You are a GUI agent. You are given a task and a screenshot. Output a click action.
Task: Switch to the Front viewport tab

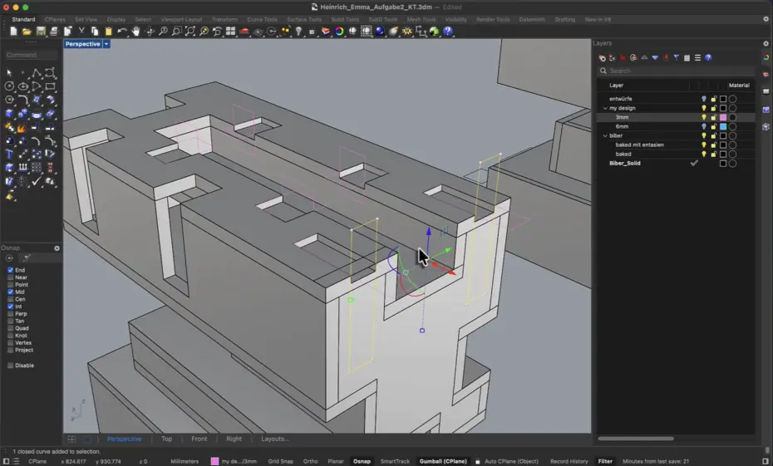click(199, 439)
